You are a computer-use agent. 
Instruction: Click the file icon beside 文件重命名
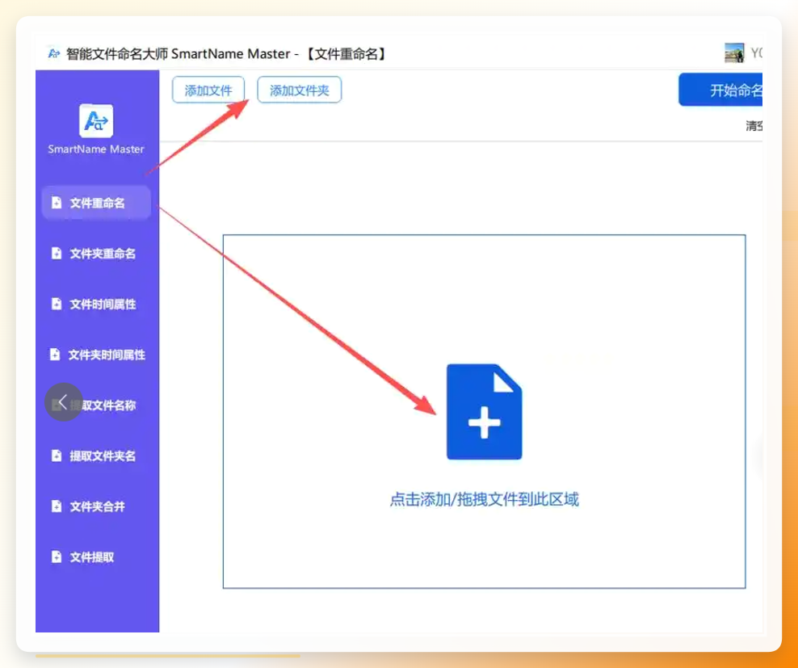(x=57, y=203)
